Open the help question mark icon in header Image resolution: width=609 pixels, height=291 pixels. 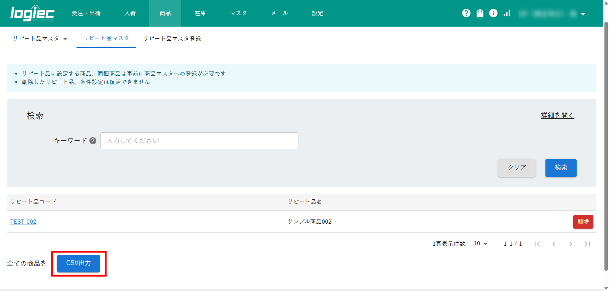pyautogui.click(x=466, y=13)
